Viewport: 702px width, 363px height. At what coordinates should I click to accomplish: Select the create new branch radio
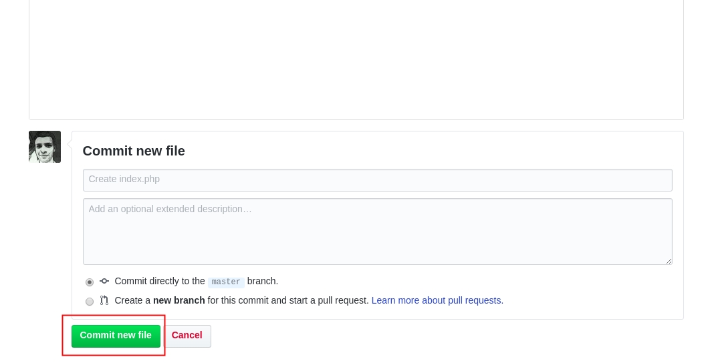click(x=90, y=302)
